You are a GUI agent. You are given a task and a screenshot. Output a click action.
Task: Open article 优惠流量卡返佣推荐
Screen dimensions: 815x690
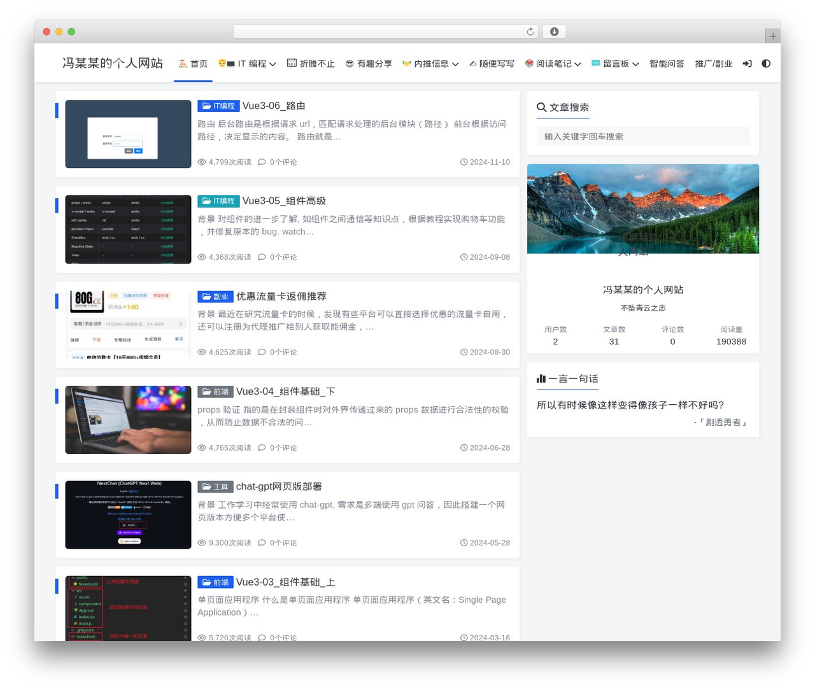[x=281, y=297]
